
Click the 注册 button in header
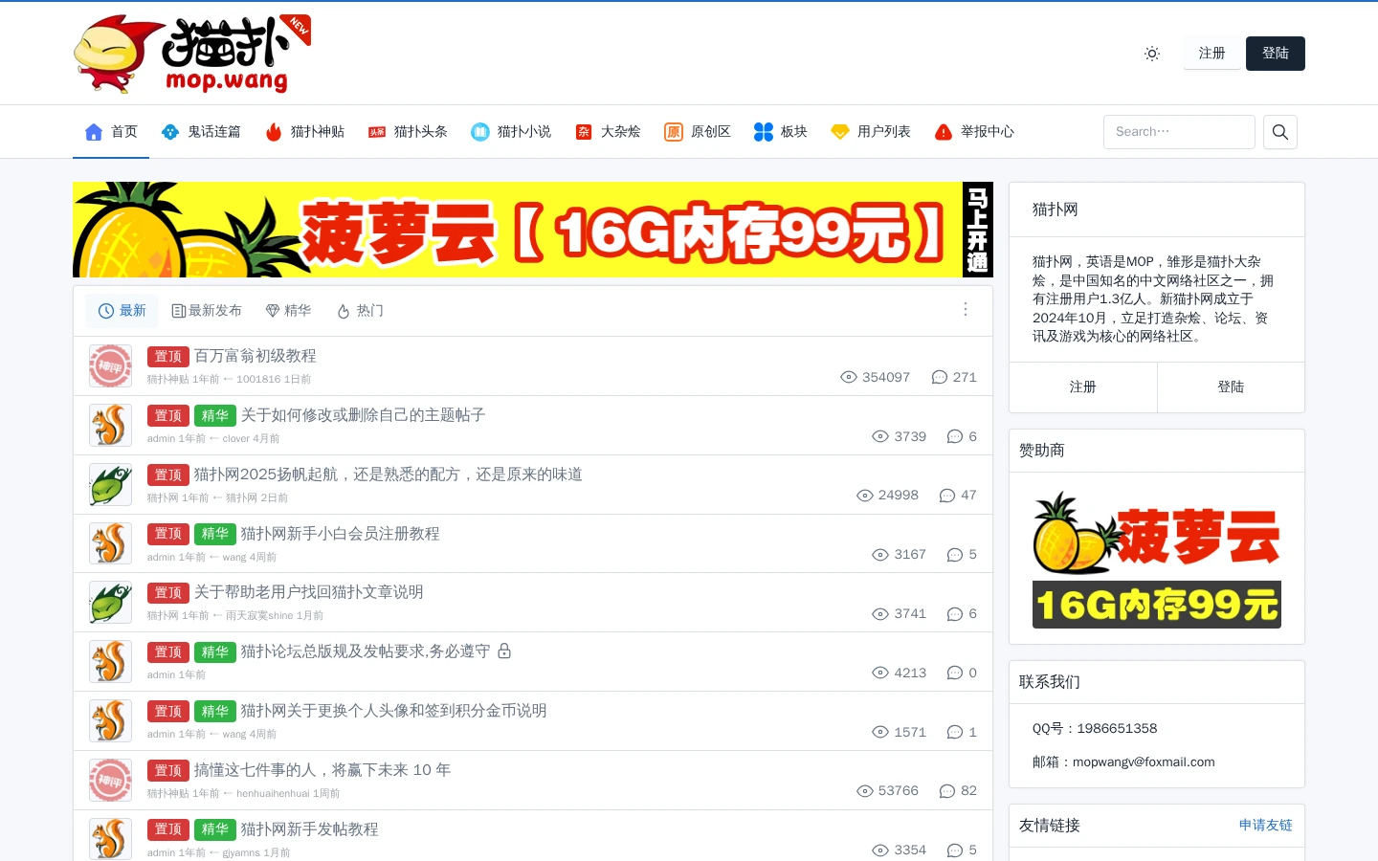(1211, 54)
